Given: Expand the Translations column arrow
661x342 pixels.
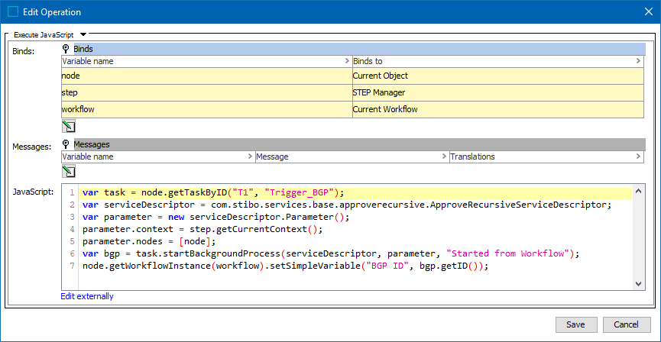Looking at the screenshot, I should (638, 156).
